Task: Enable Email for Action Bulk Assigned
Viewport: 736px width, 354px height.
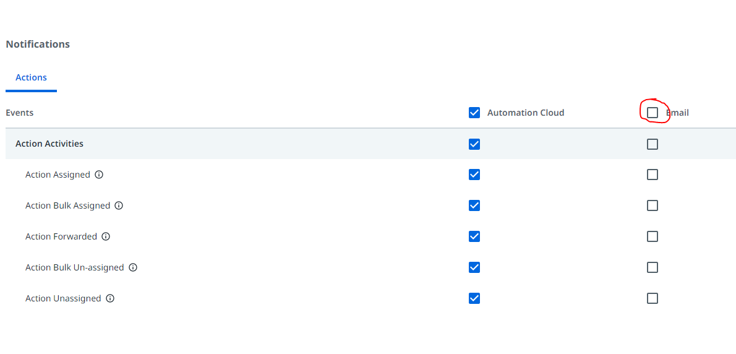Action: coord(652,205)
